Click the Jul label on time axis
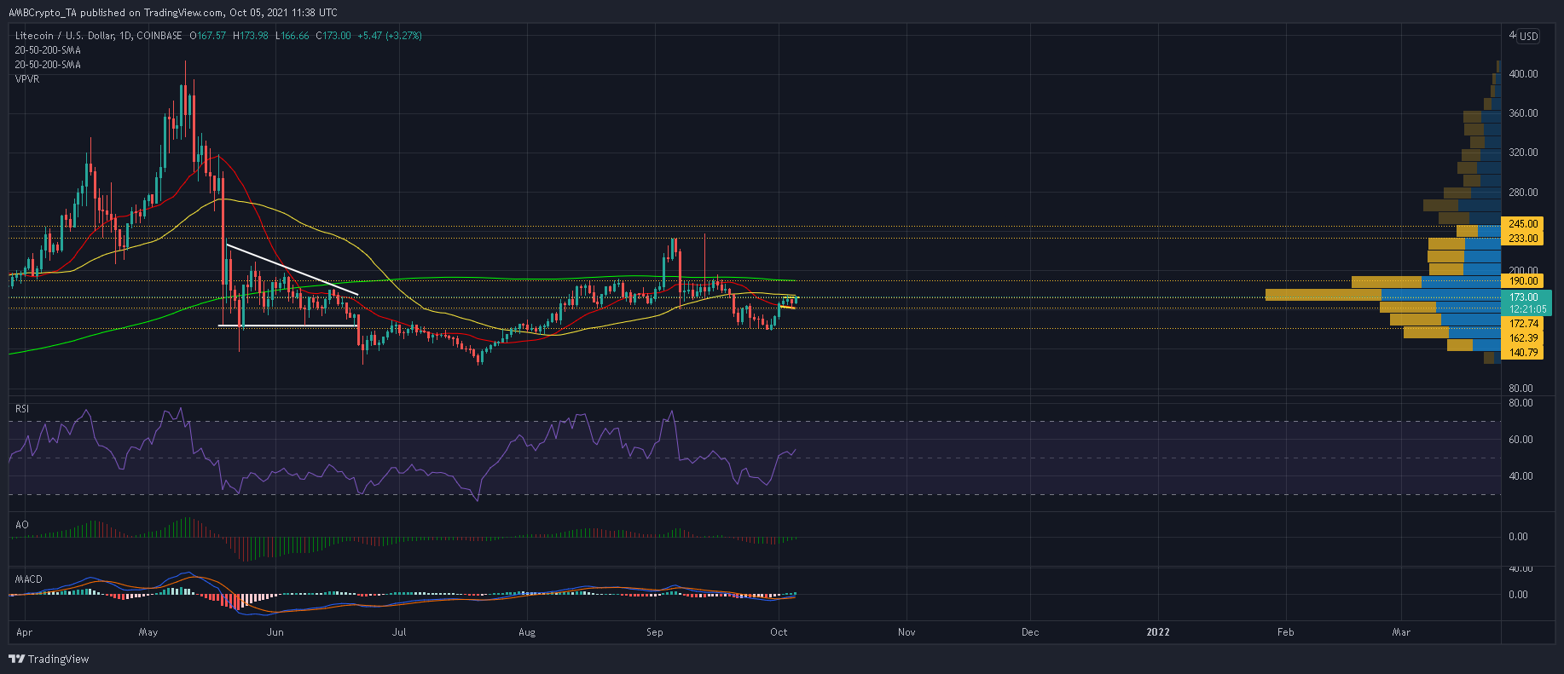Viewport: 1564px width, 674px height. [398, 632]
